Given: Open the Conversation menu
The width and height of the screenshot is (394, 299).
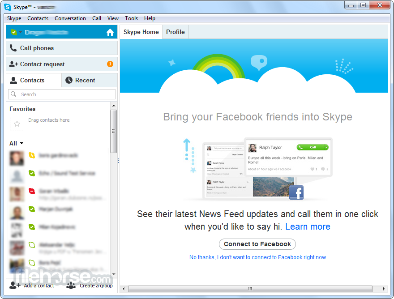Looking at the screenshot, I should (x=70, y=18).
